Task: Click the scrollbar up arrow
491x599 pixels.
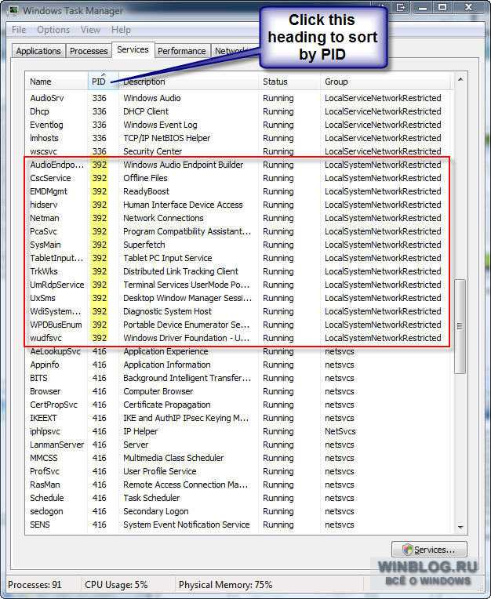Action: pos(460,79)
